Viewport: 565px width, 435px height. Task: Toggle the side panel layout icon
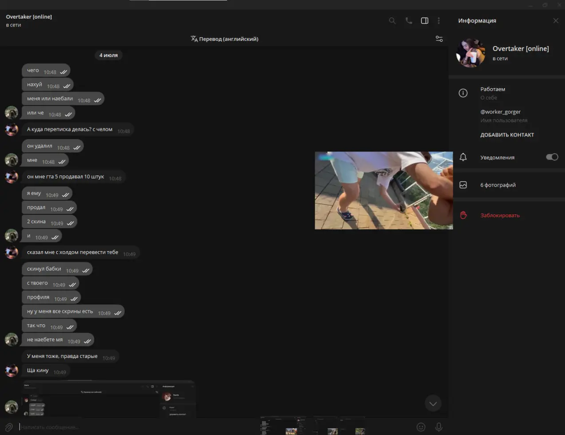(x=425, y=21)
